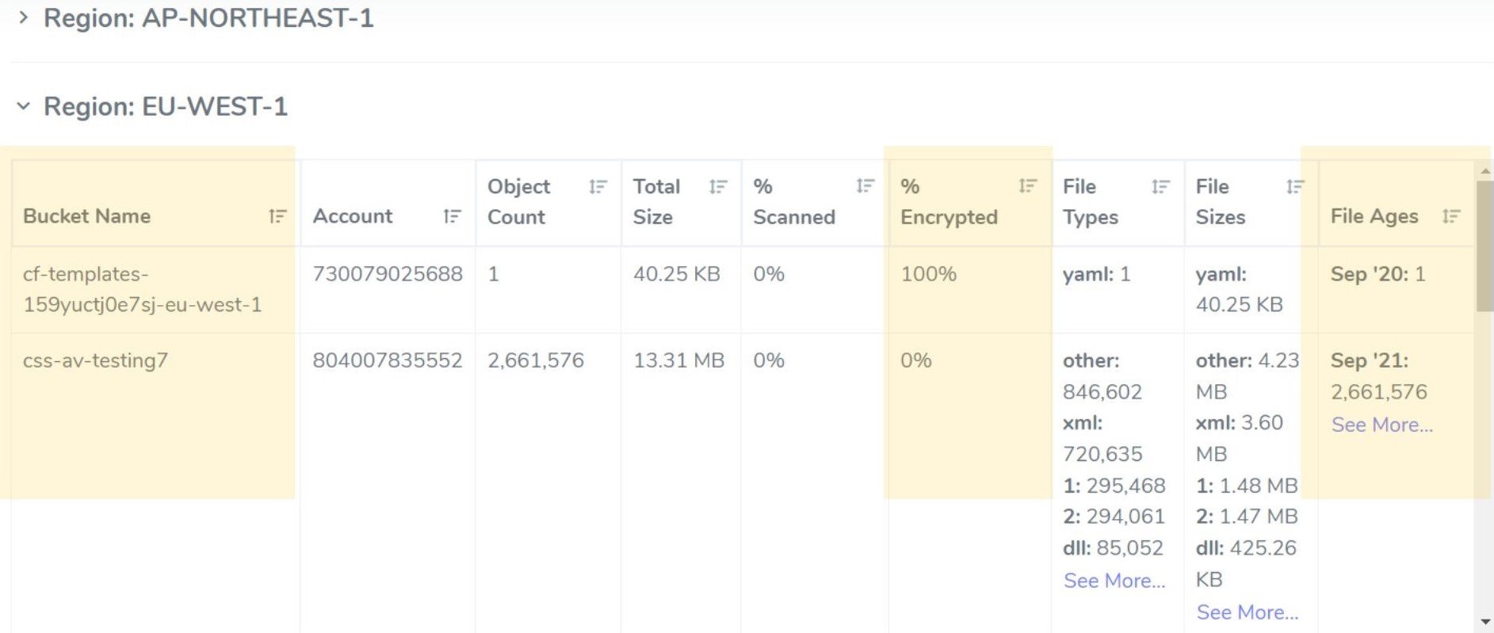1494x633 pixels.
Task: Open See More under File Types for css-av-testing7
Action: pyautogui.click(x=1114, y=581)
